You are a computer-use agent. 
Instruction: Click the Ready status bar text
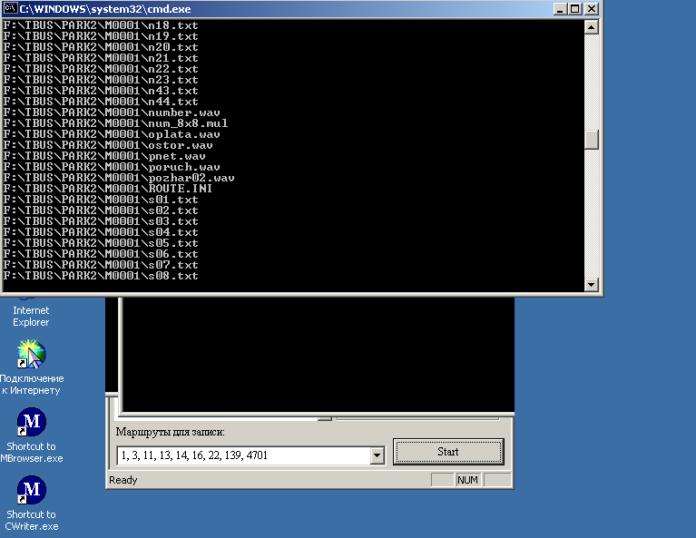coord(123,480)
